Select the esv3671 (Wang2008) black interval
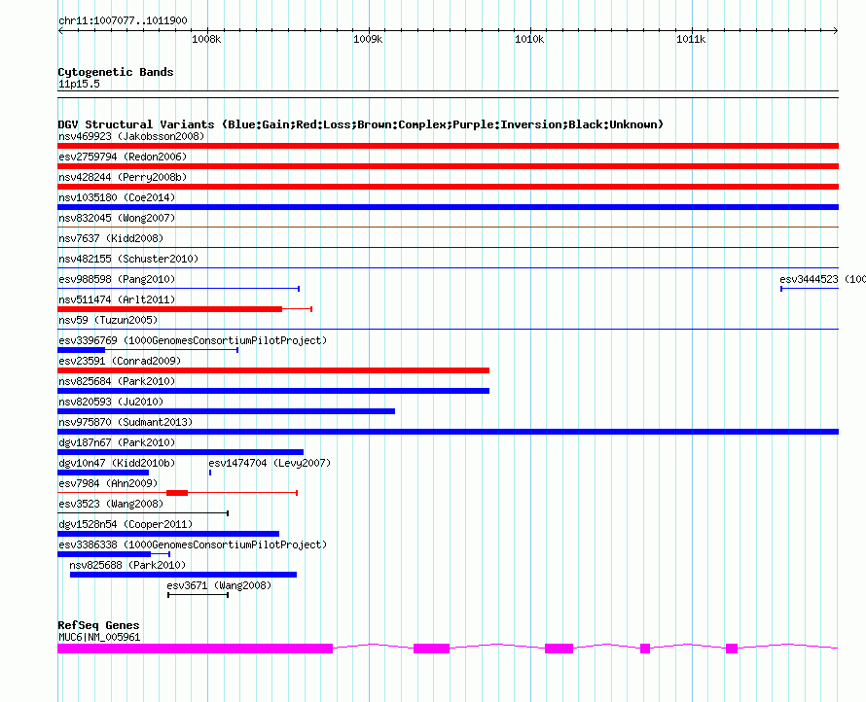This screenshot has width=866, height=702. tap(198, 595)
